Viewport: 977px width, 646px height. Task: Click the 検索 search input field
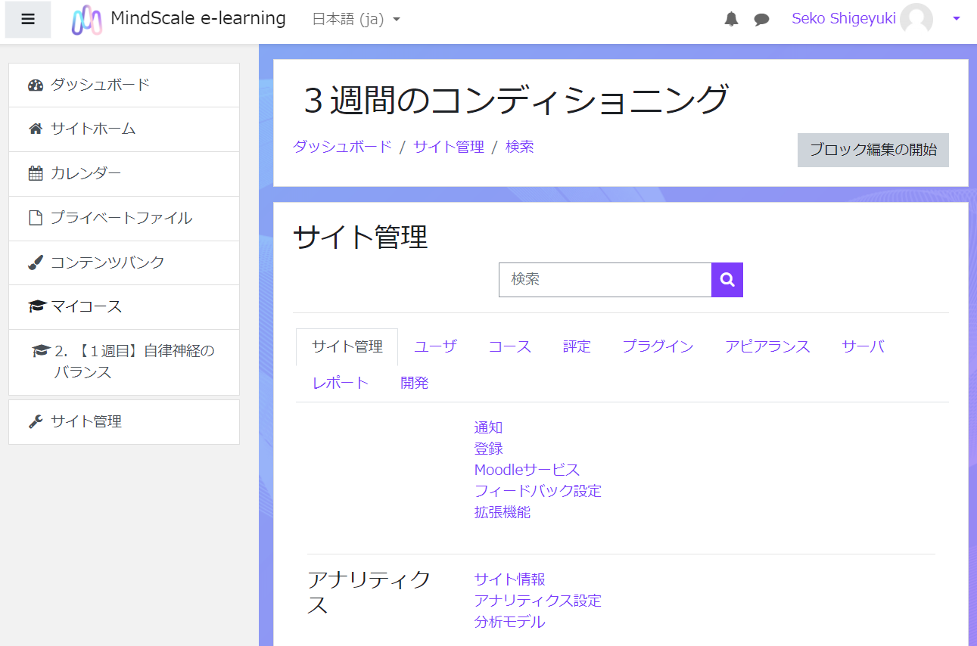point(605,280)
